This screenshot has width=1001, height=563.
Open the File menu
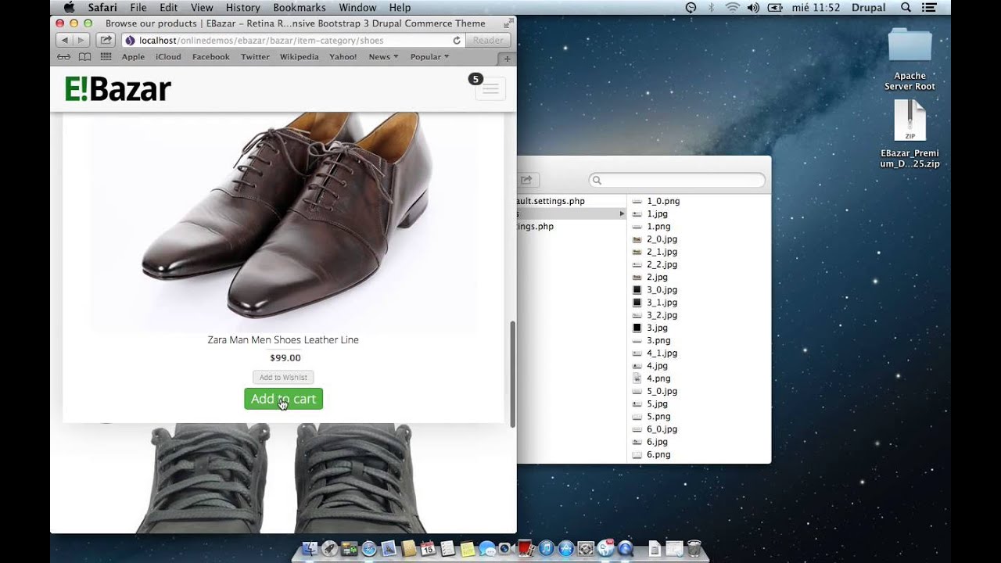[138, 8]
